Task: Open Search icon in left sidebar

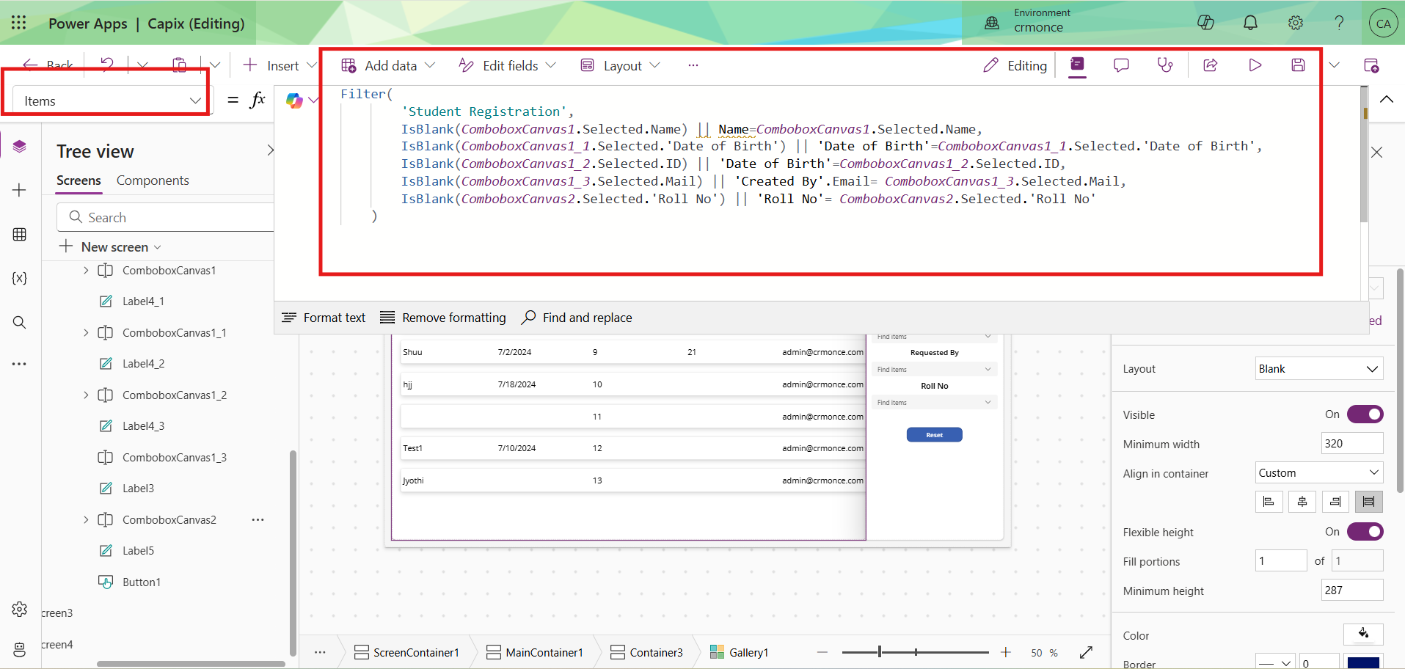Action: 20,323
